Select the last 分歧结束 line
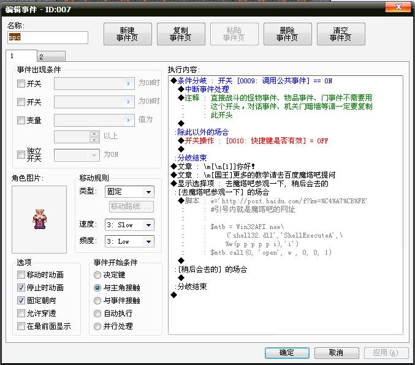Viewport: 415px width, 365px height. [x=191, y=287]
